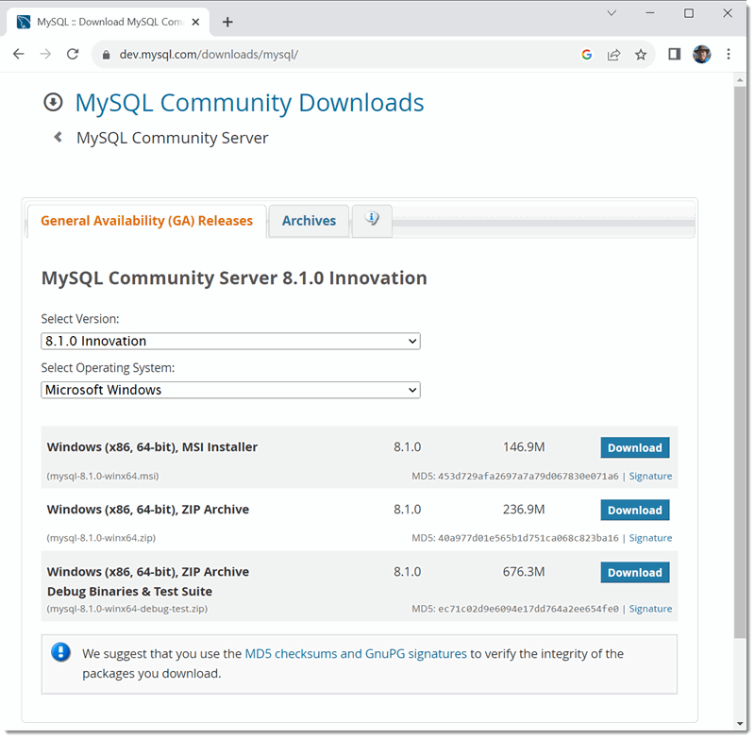Click the filename (mysql-8.1.0-winx64.zip)
This screenshot has height=739, width=755.
click(101, 538)
